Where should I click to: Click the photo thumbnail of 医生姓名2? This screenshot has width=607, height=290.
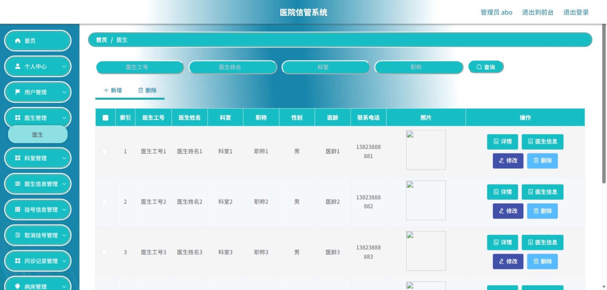[426, 200]
